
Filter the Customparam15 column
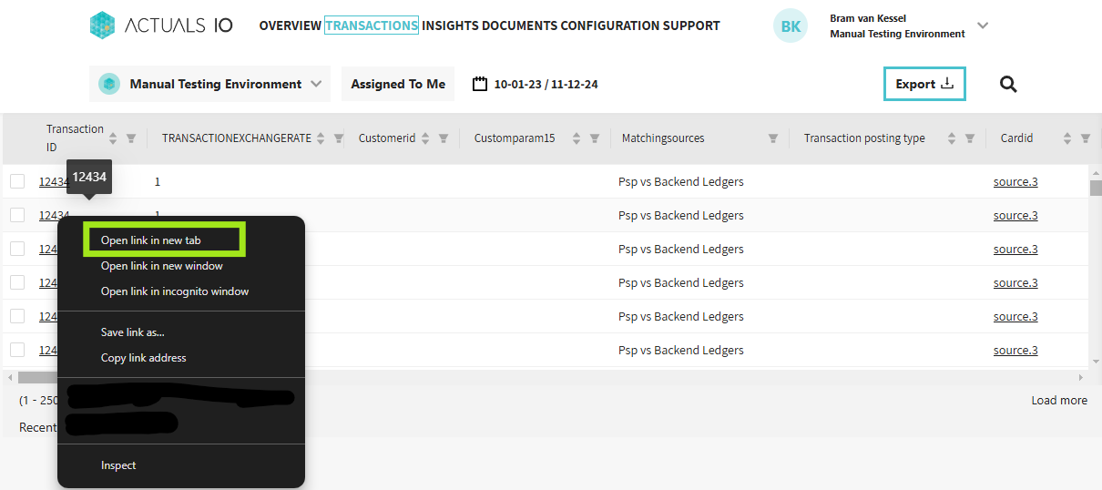point(595,138)
